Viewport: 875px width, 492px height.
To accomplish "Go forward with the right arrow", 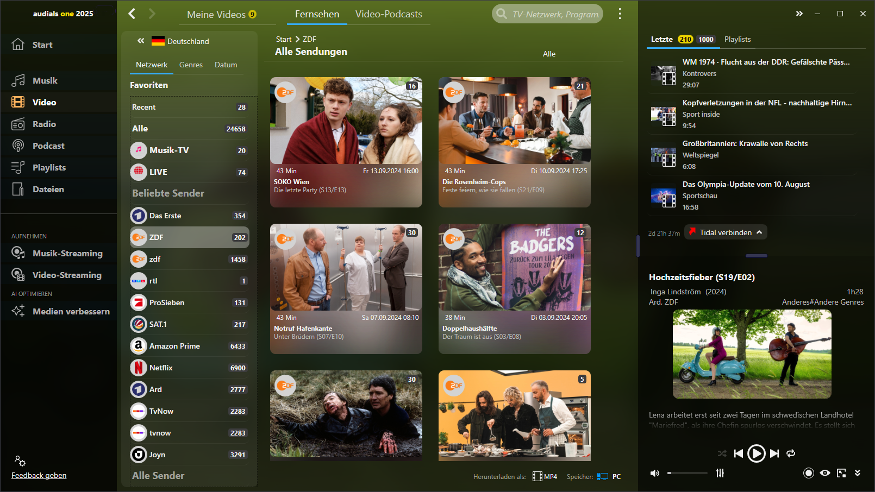I will 152,14.
